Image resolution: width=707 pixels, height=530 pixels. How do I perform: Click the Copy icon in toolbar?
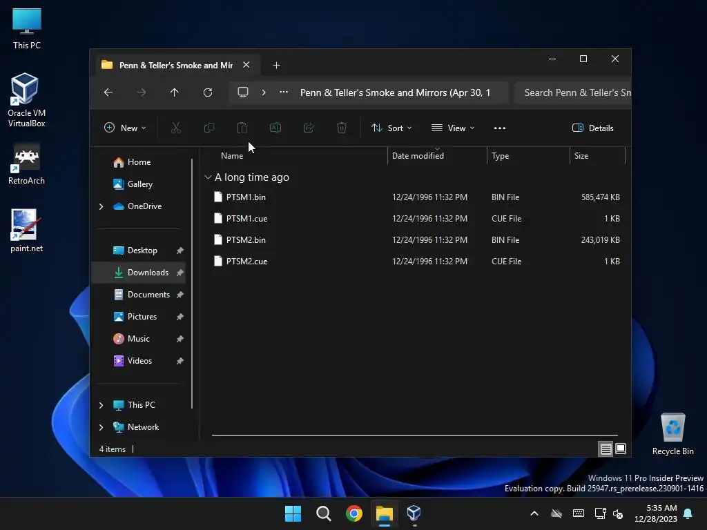click(209, 128)
